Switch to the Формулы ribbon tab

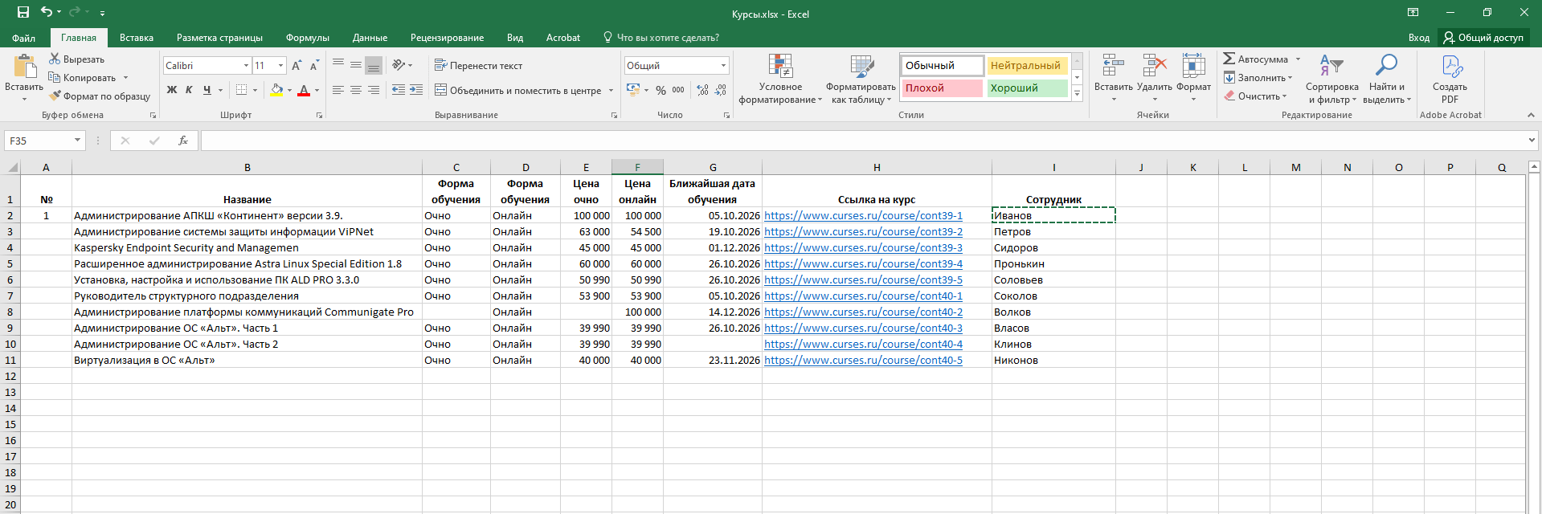[x=308, y=38]
